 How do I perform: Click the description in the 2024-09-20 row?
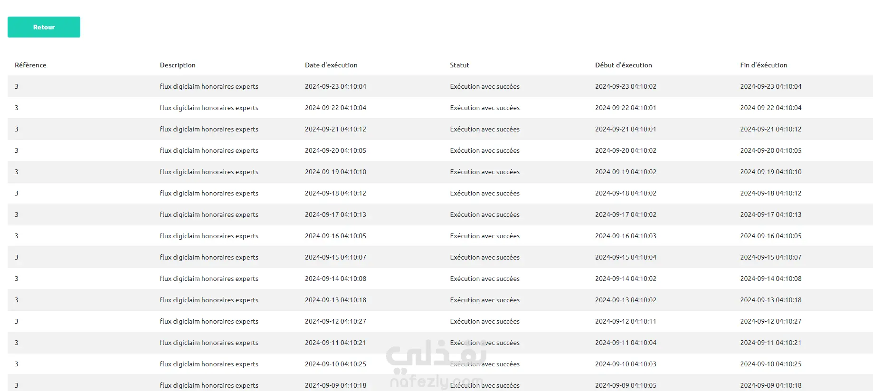click(x=209, y=150)
